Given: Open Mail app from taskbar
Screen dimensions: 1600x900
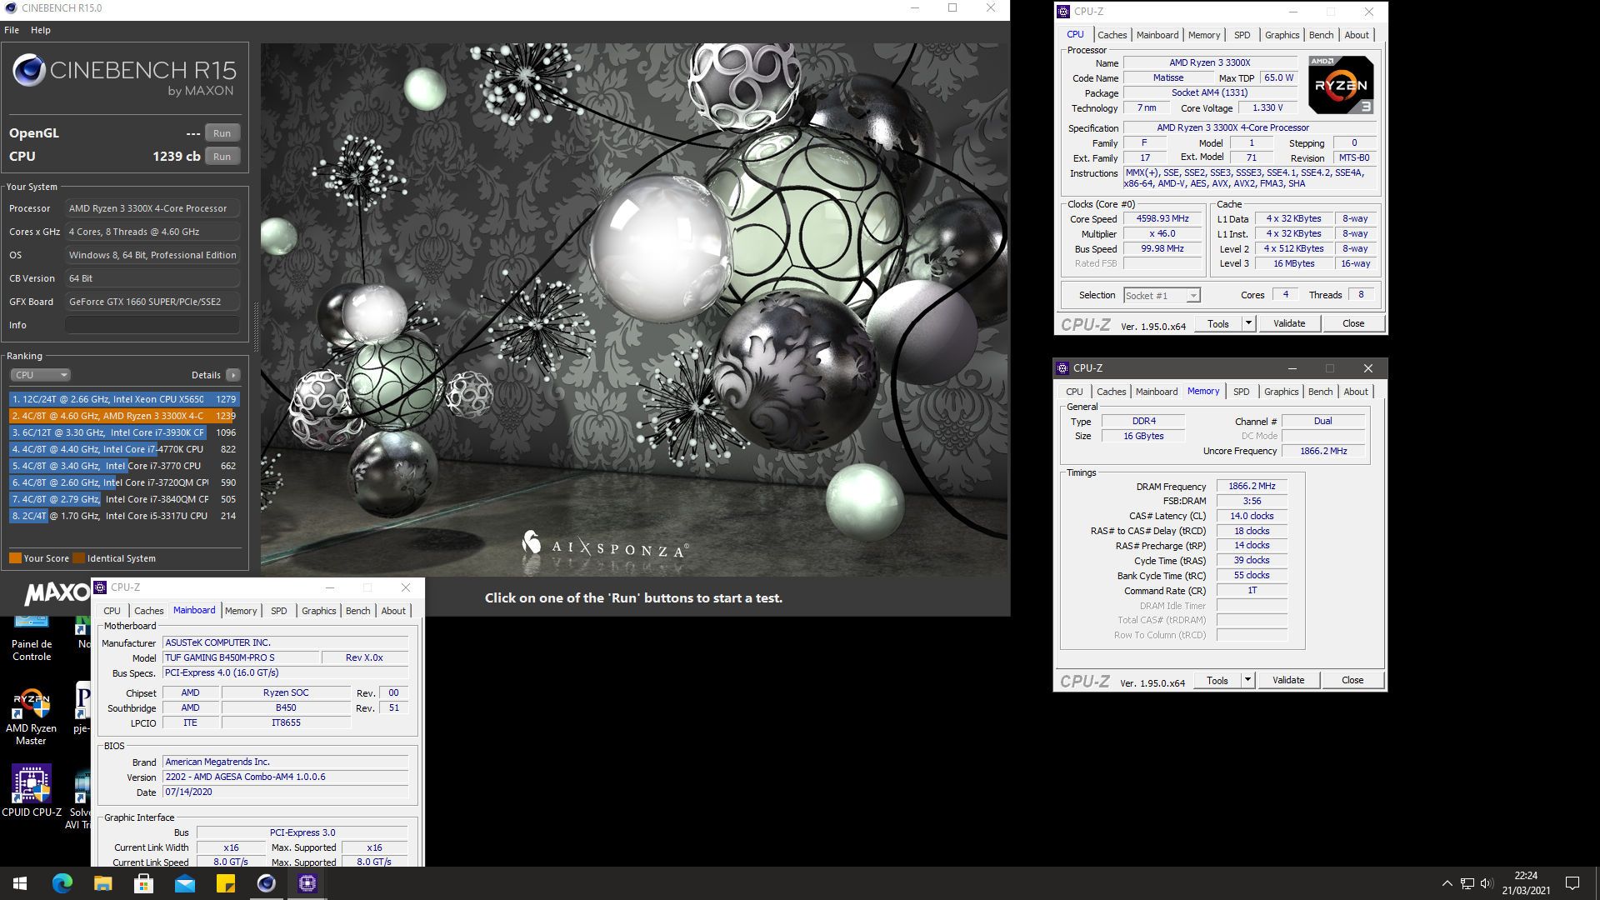Looking at the screenshot, I should click(x=185, y=883).
